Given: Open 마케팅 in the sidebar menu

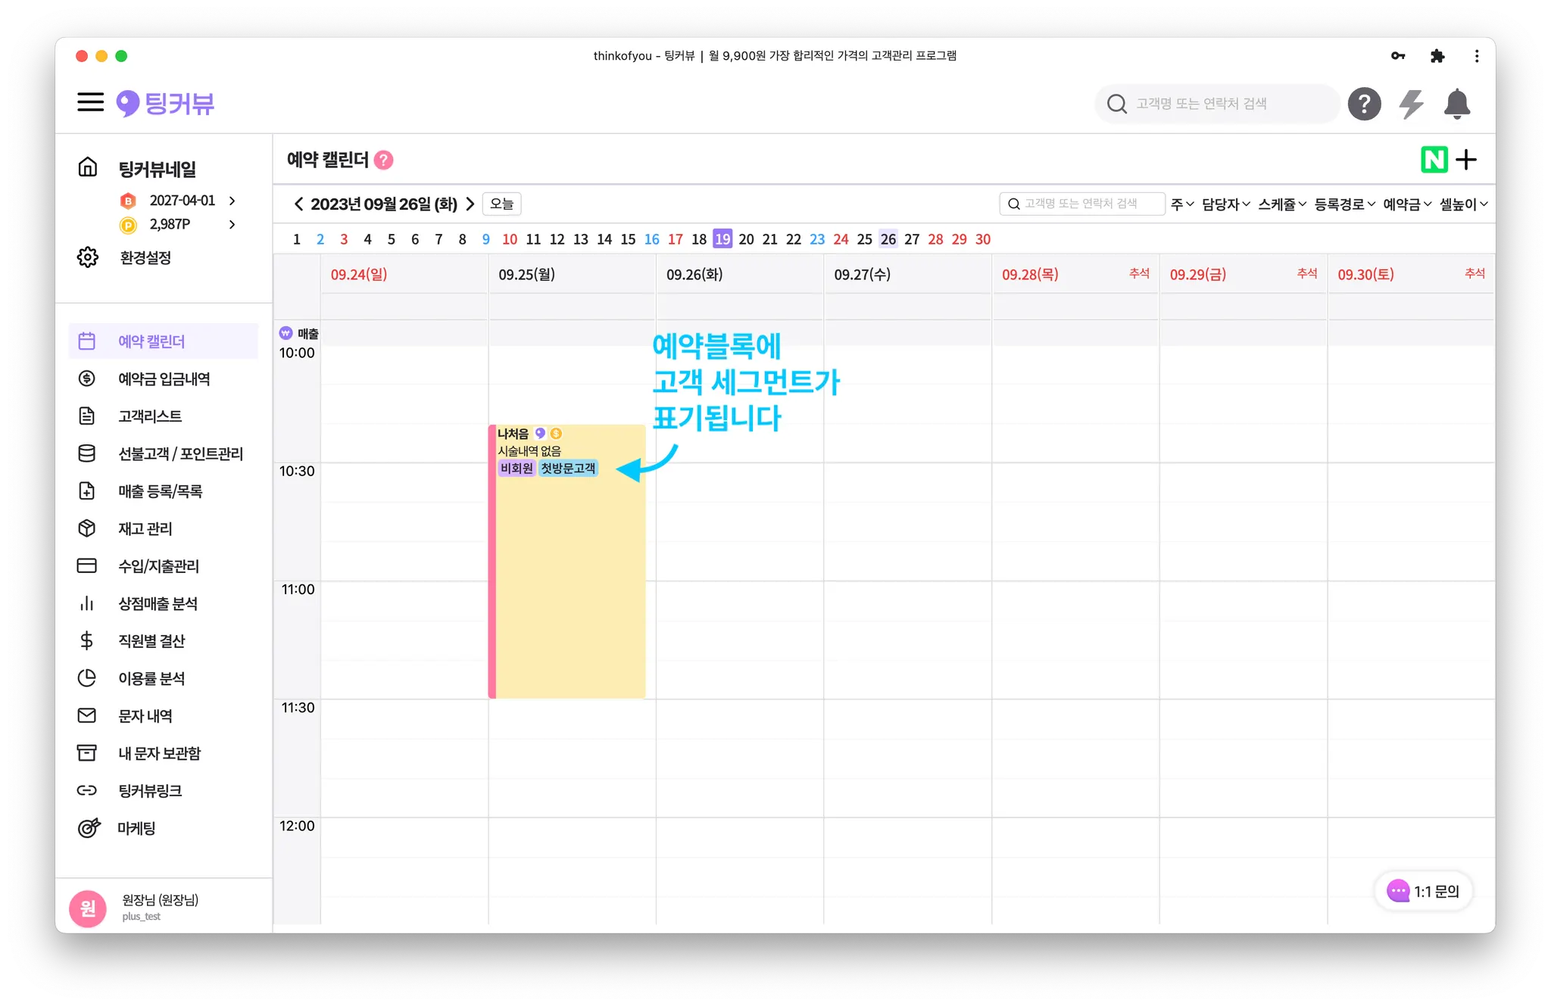Looking at the screenshot, I should click(136, 828).
